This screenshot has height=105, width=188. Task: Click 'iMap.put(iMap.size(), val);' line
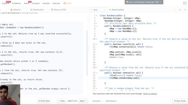click(125, 55)
